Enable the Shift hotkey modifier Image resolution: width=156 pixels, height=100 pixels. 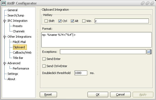click(x=46, y=21)
